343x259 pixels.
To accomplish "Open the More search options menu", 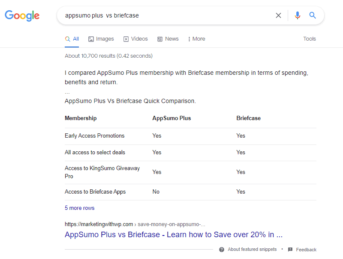I will 196,39.
